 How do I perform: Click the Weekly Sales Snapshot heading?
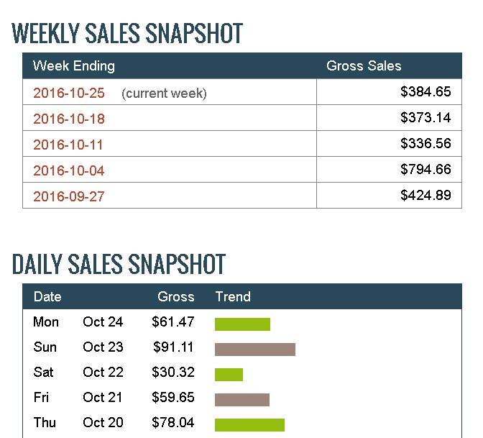click(x=127, y=33)
